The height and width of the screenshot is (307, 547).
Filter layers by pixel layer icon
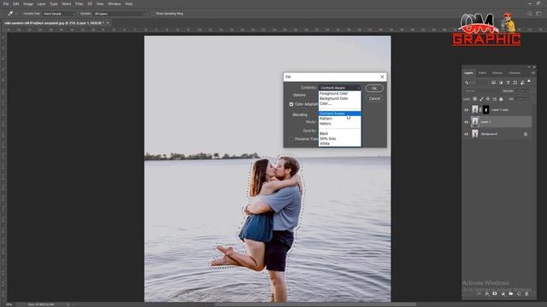493,83
